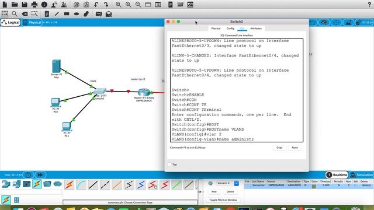Print the workspace with the printer icon
This screenshot has width=374, height=210.
[x=34, y=5]
